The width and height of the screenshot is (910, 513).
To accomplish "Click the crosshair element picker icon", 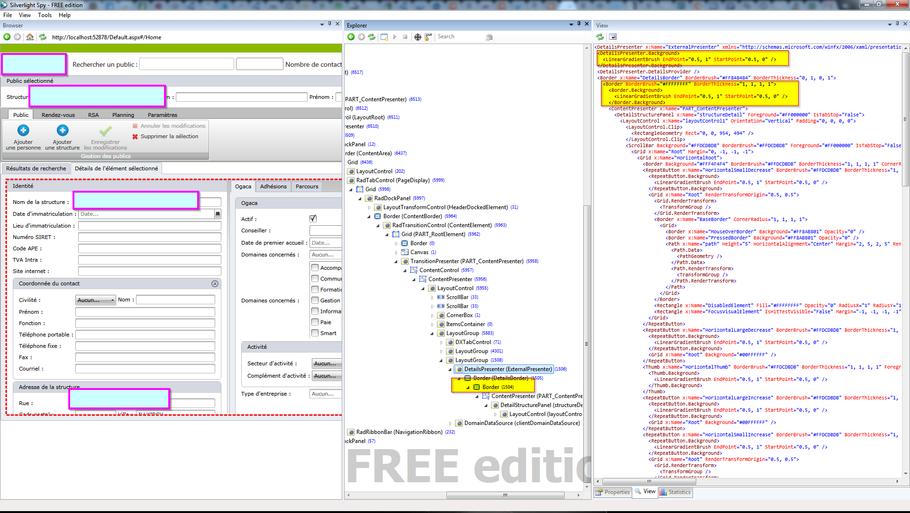I will (418, 37).
